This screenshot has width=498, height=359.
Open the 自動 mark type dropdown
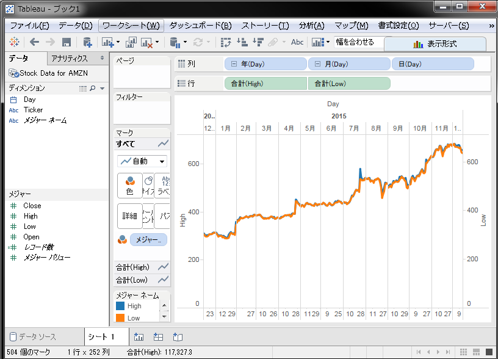tap(142, 161)
